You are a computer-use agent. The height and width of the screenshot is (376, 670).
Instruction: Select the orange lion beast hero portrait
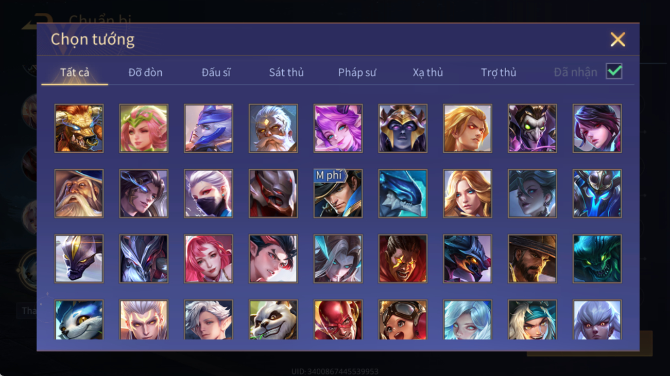click(x=79, y=129)
